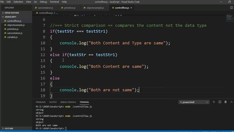Open variable.js in the explorer
234x132 pixels.
(12, 37)
